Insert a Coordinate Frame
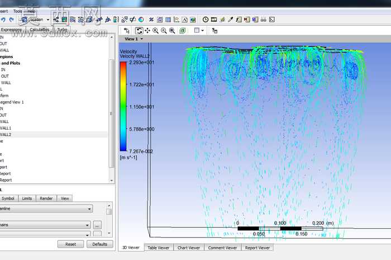The width and height of the screenshot is (391, 260). tap(108, 20)
